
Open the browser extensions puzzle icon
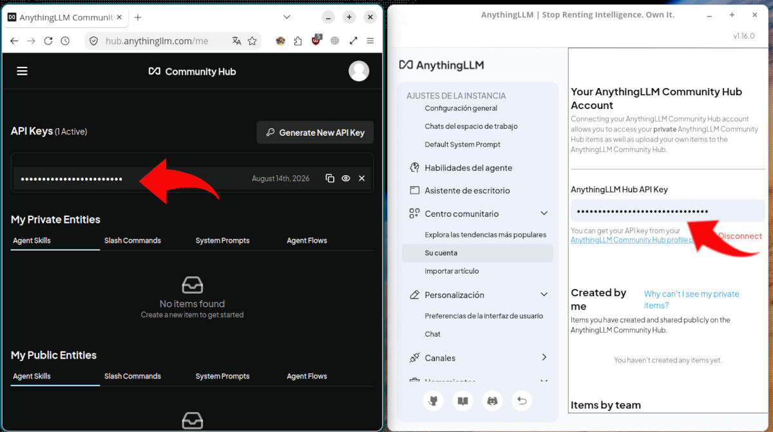tap(298, 41)
